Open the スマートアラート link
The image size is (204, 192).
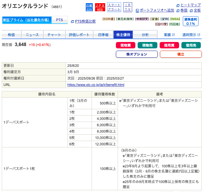114,7
